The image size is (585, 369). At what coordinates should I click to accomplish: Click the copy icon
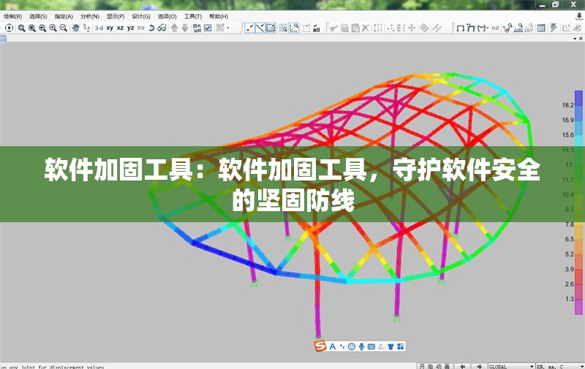click(344, 28)
